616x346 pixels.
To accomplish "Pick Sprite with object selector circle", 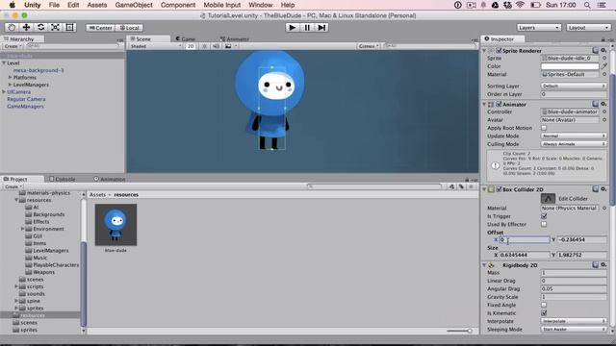I will point(604,58).
